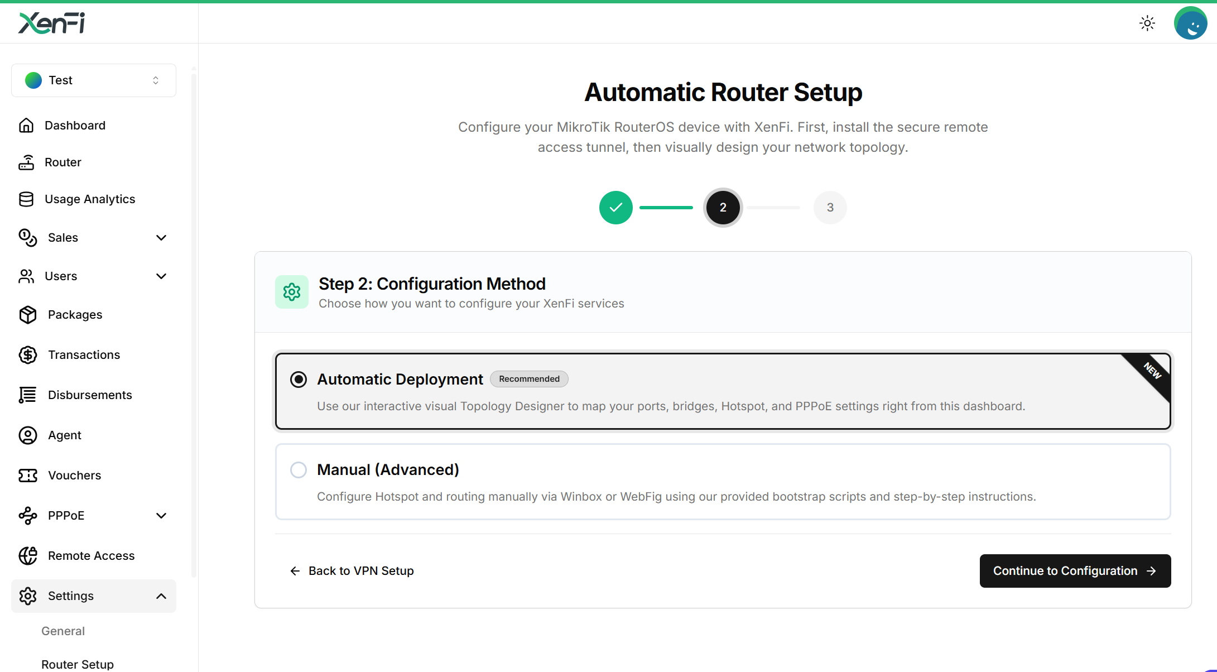Collapse the Settings section chevron

(161, 596)
